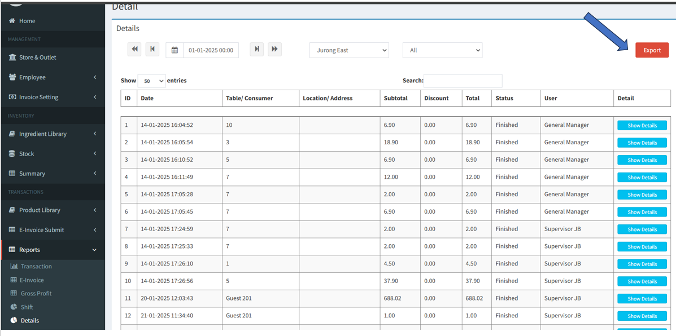Sort by the ID column header
Image resolution: width=676 pixels, height=336 pixels.
[129, 98]
